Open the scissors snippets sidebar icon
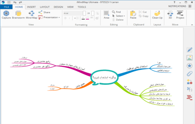The image size is (195, 124). tap(189, 89)
